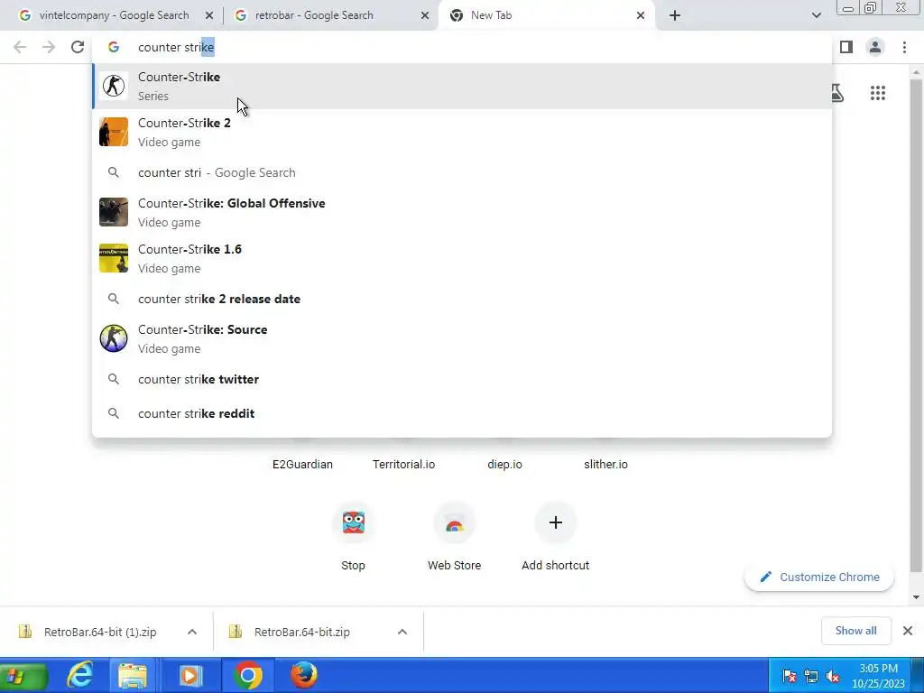The height and width of the screenshot is (693, 924).
Task: Click the address bar text field
Action: (462, 47)
